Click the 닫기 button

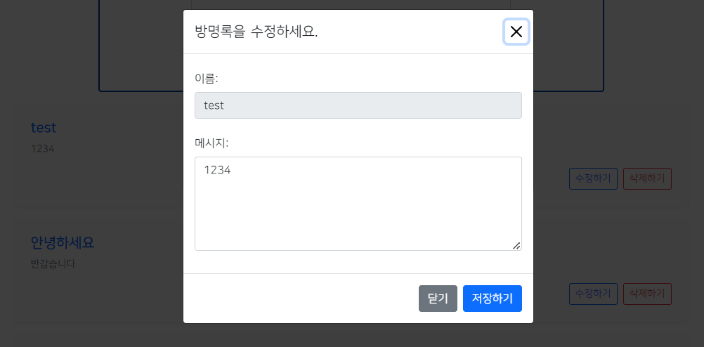(438, 299)
